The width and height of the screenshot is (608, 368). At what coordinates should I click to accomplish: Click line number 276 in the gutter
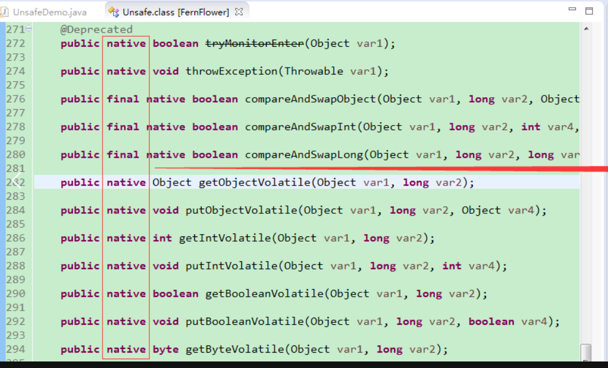coord(16,99)
